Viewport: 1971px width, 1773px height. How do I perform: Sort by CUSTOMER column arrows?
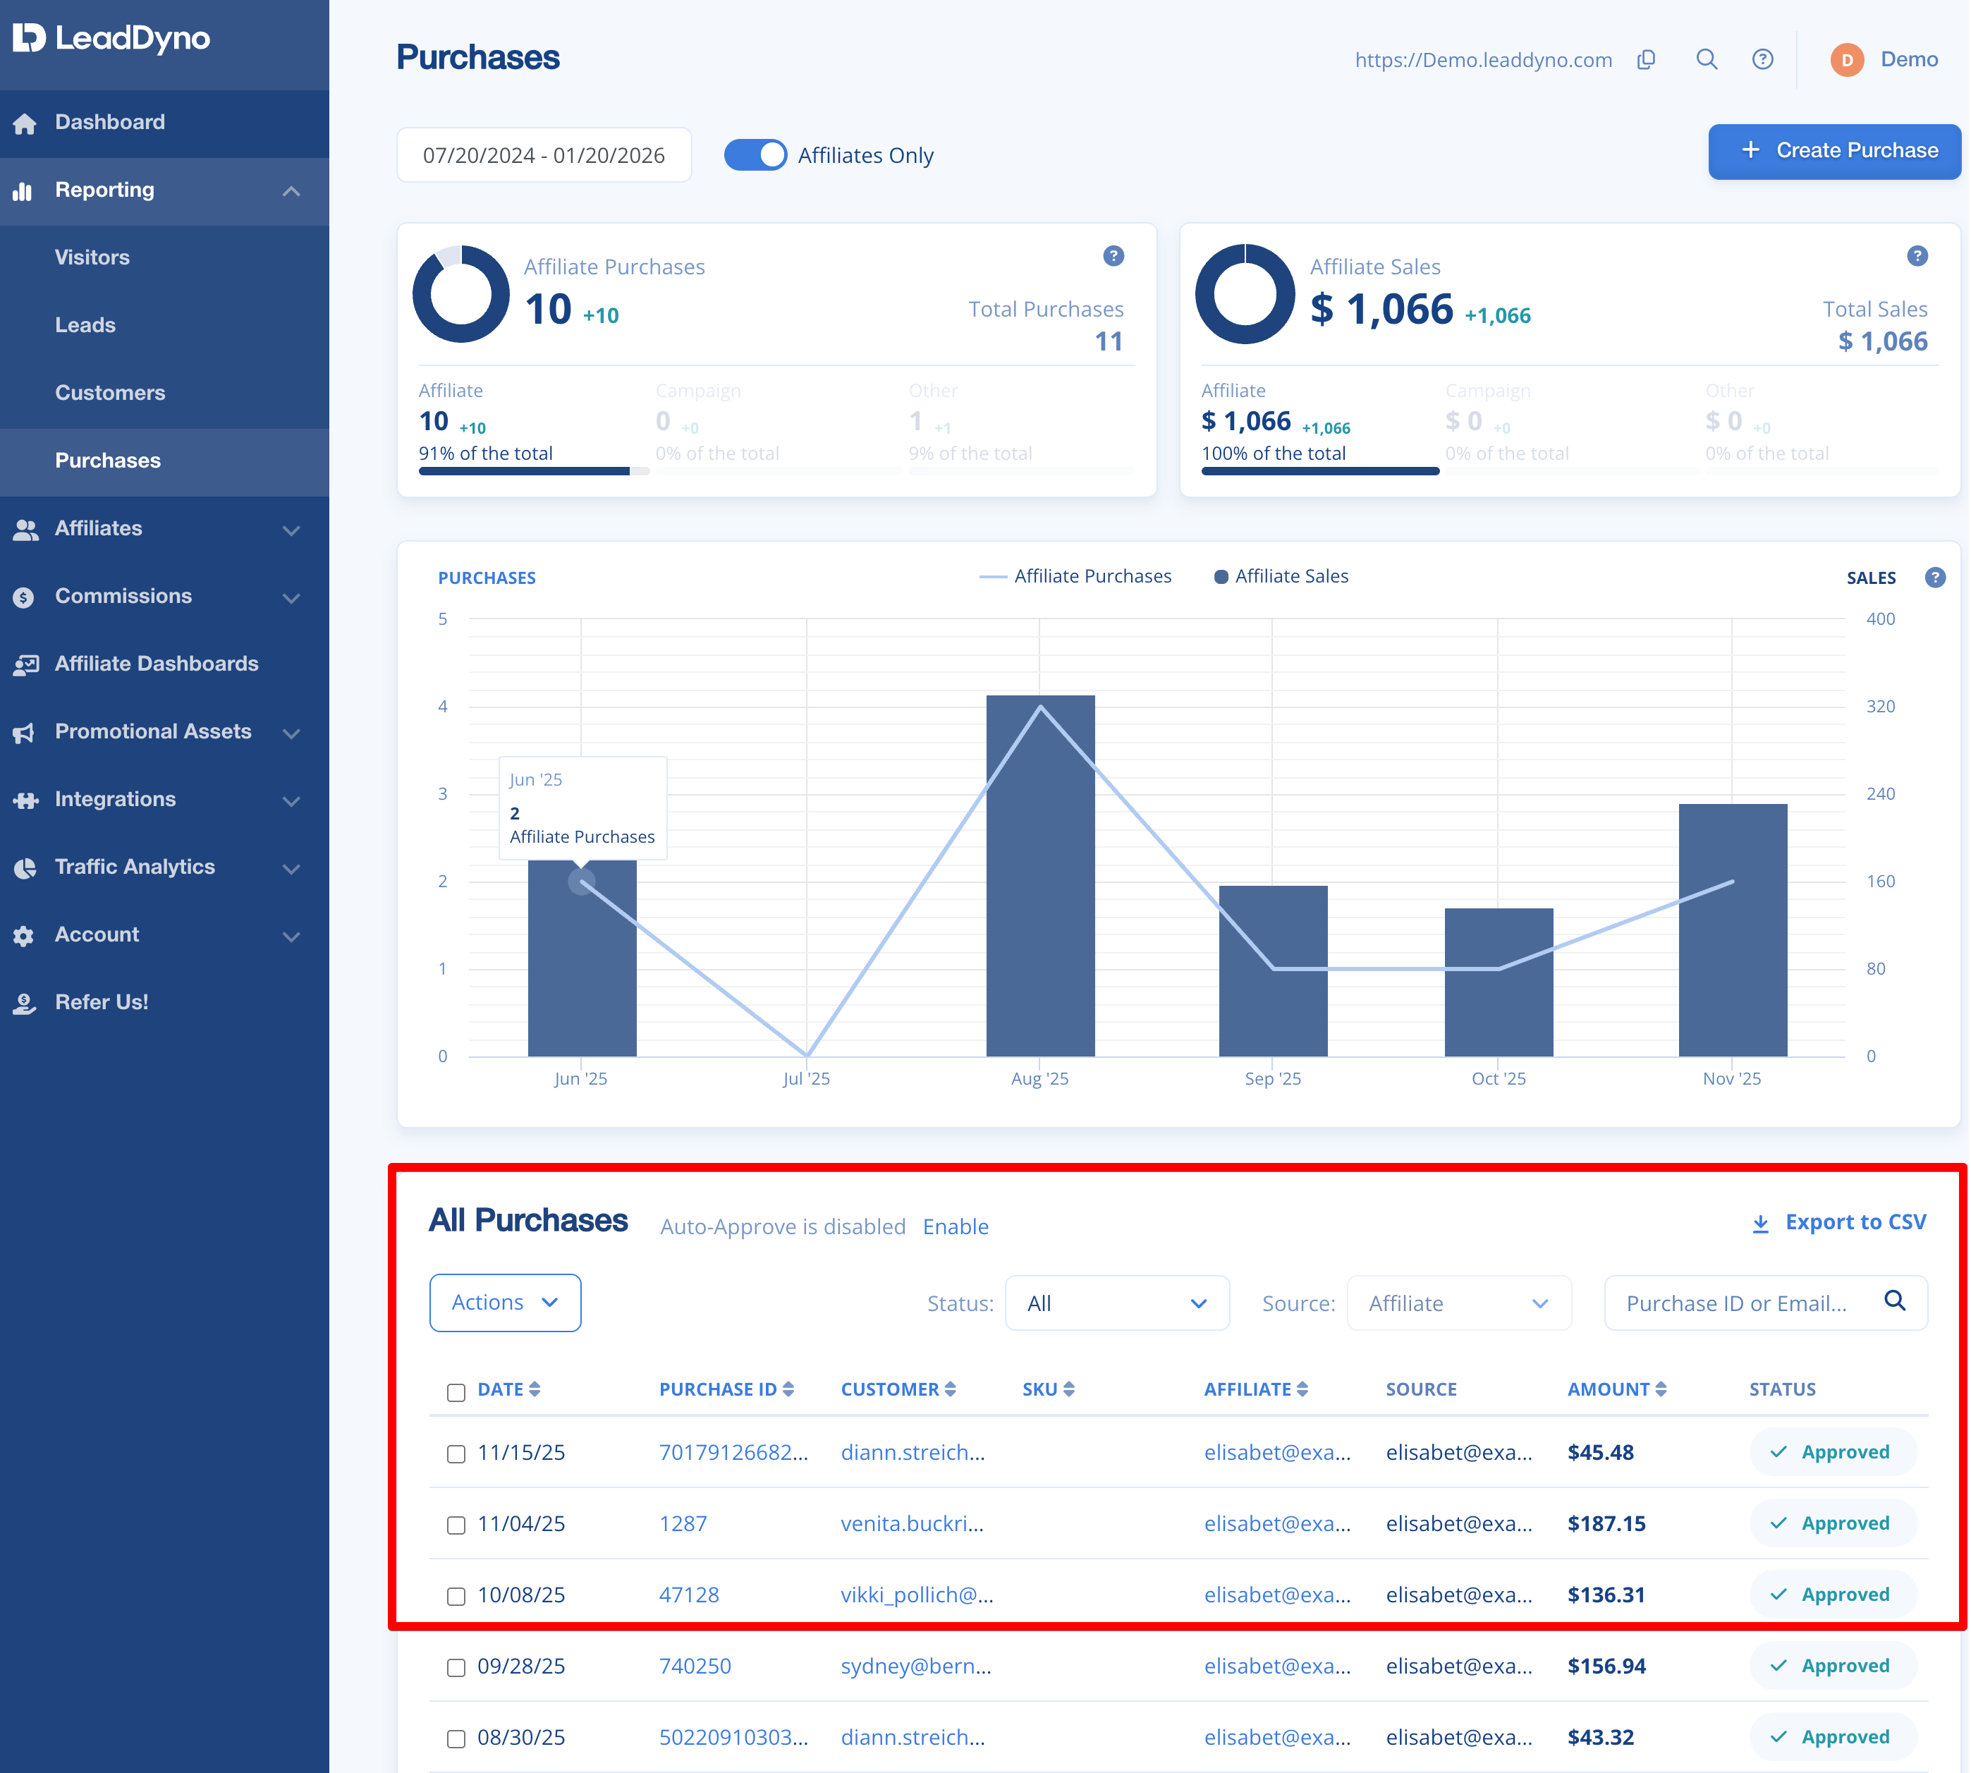click(x=950, y=1389)
